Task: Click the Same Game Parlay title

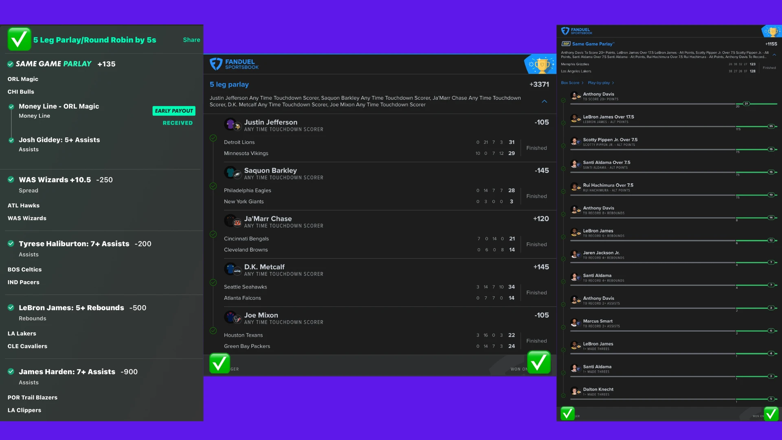Action: point(593,44)
